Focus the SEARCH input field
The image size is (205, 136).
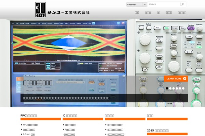(x=164, y=4)
